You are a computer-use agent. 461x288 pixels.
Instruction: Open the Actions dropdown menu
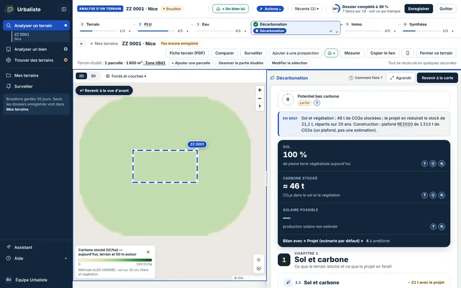(270, 9)
